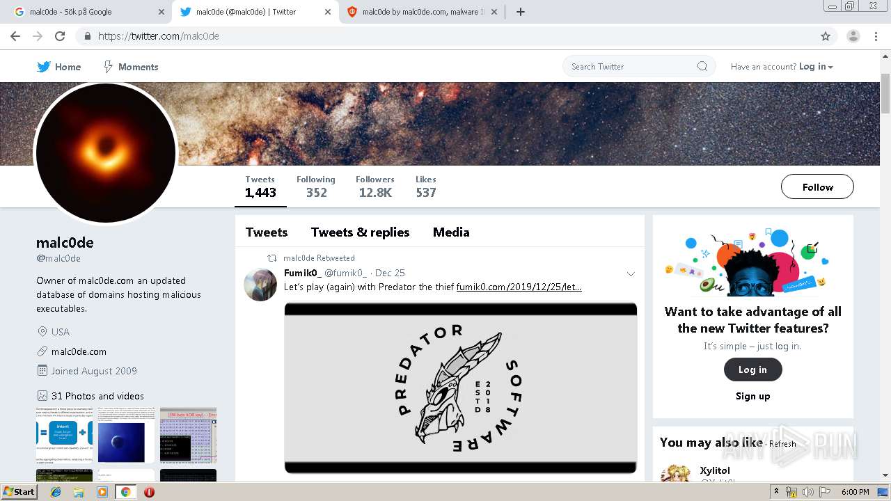The width and height of the screenshot is (891, 501).
Task: Click the browser forward arrow
Action: coord(38,36)
